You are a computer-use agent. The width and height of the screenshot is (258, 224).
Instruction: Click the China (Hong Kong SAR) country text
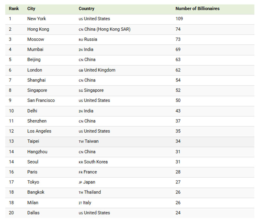tap(107, 29)
